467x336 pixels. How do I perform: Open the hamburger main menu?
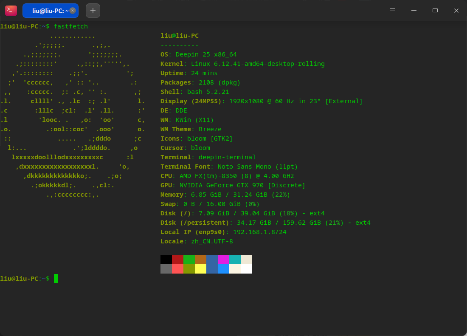click(x=393, y=11)
